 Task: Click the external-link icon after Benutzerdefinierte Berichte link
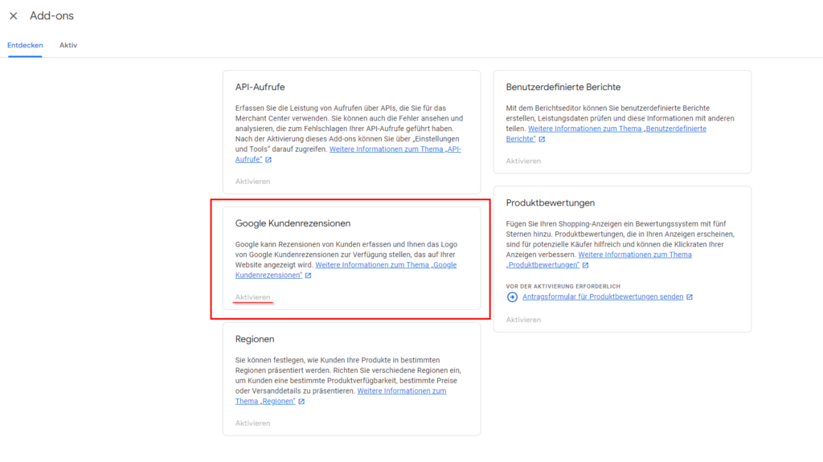click(542, 139)
